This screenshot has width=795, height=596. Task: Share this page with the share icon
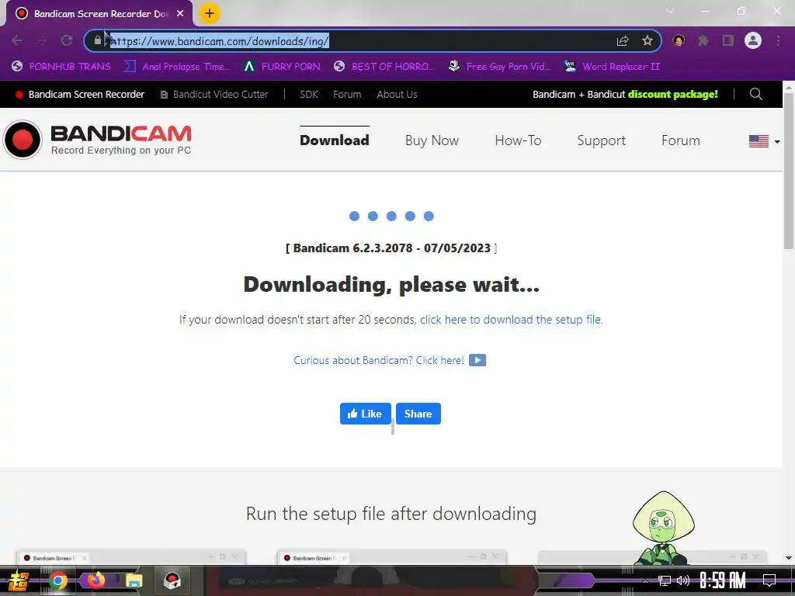623,41
